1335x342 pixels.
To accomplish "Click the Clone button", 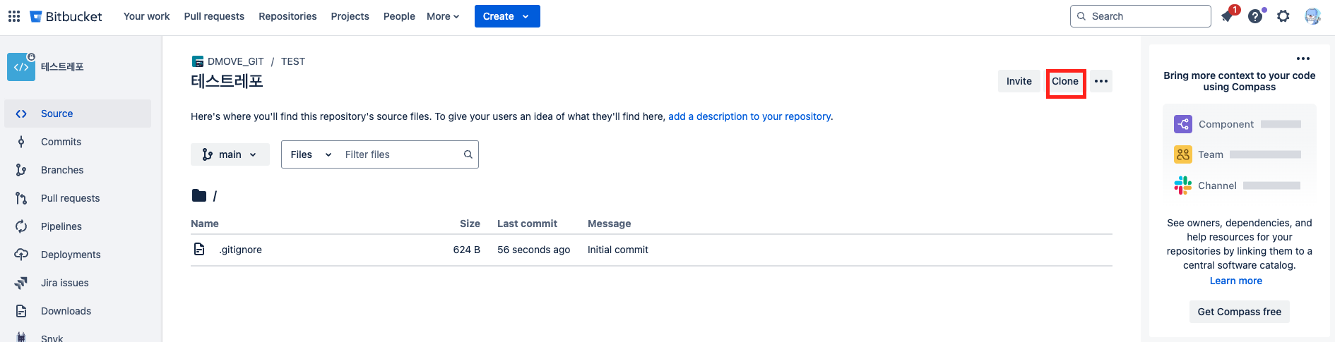I will coord(1065,81).
